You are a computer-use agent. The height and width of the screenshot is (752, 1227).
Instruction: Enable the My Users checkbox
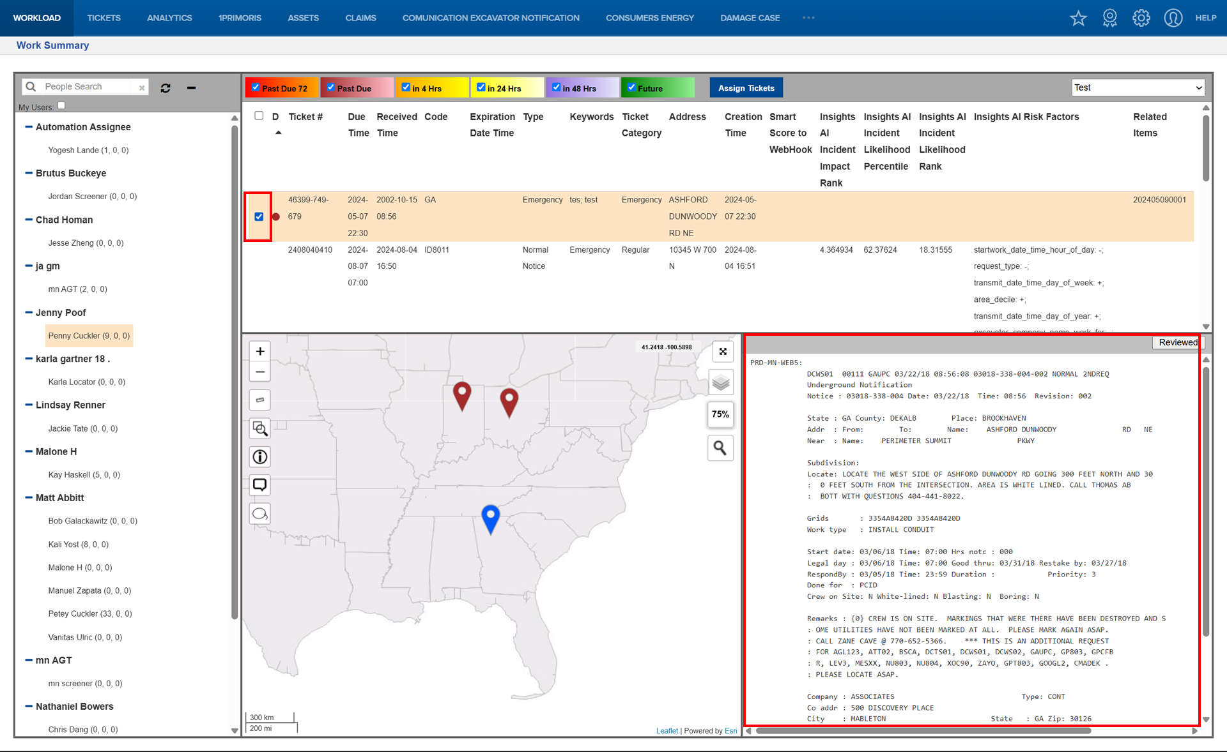(x=61, y=106)
